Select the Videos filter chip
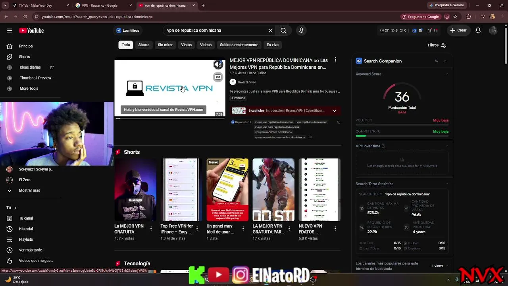The image size is (508, 286). pos(206,45)
